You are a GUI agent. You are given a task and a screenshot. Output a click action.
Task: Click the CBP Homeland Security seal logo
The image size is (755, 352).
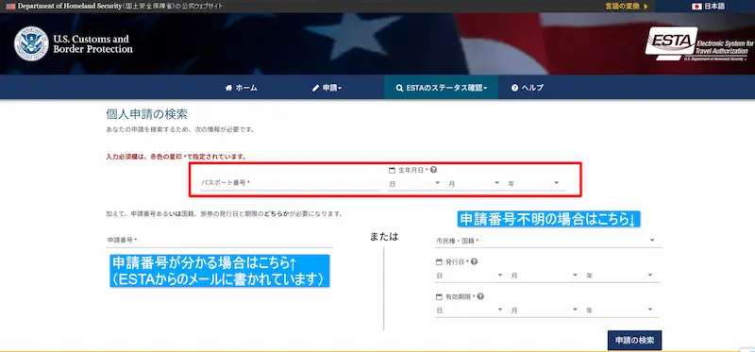click(x=31, y=43)
